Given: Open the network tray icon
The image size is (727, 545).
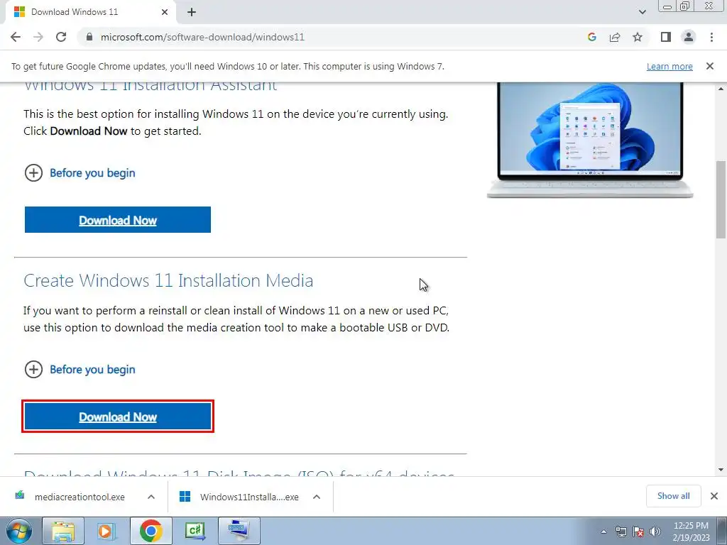Looking at the screenshot, I should coord(621,532).
